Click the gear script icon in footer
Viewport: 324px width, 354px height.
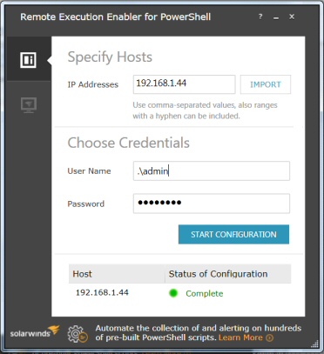[x=78, y=334]
